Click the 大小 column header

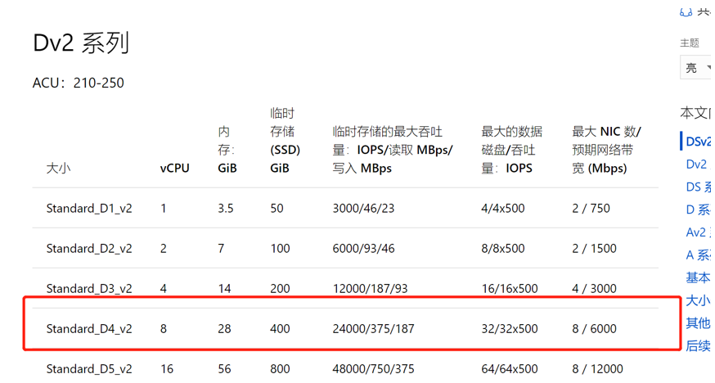[x=58, y=169]
